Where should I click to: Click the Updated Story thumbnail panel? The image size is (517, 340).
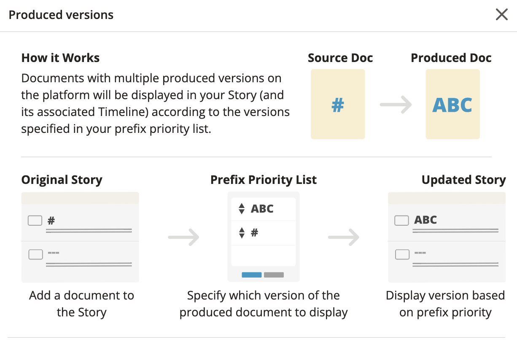(446, 237)
